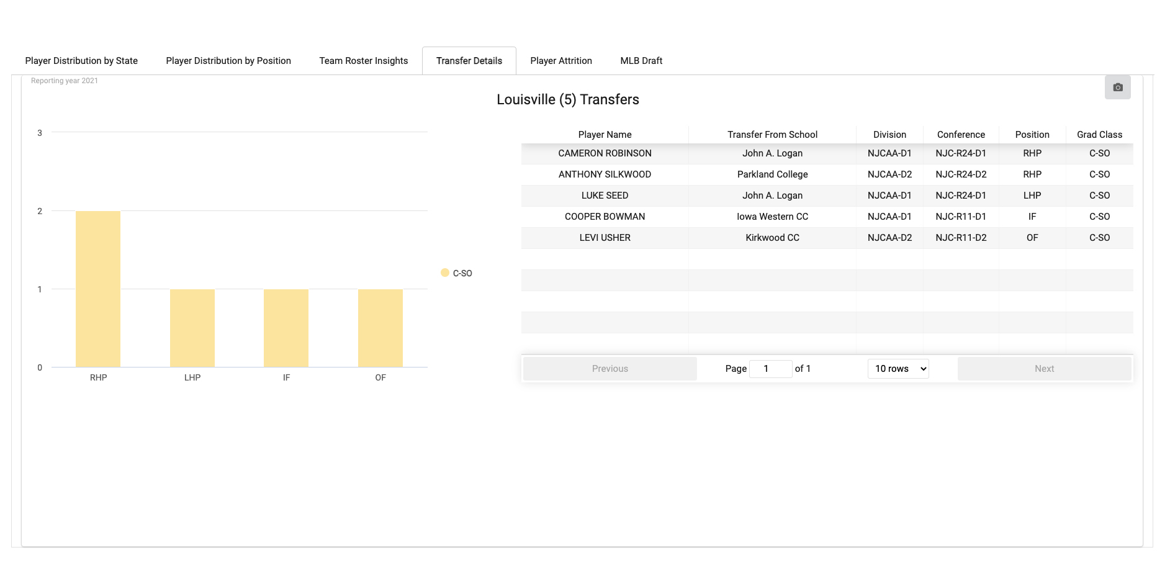Click NJC-R11-D2 conference cell
Viewport: 1170px width, 586px height.
(x=961, y=238)
